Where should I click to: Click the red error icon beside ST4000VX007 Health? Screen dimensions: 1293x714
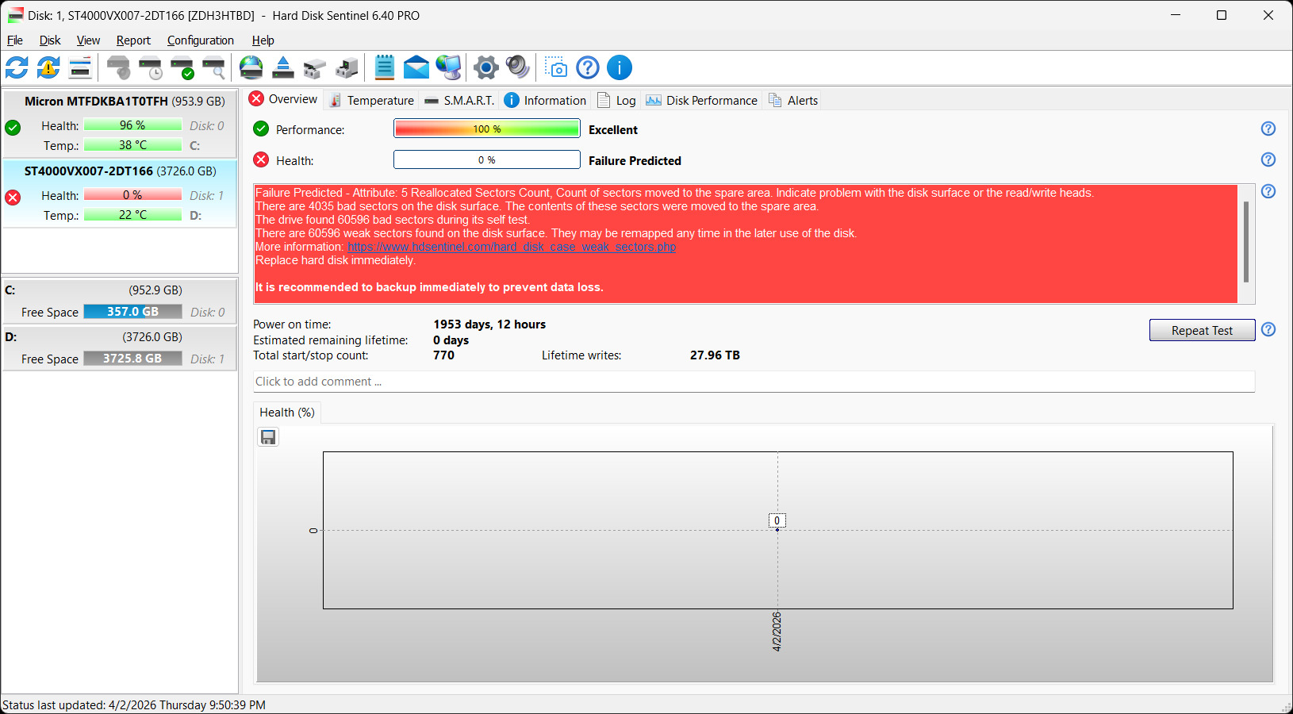pos(13,197)
